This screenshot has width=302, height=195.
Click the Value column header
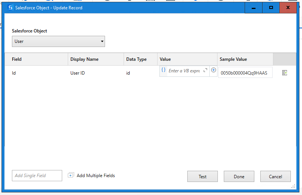pos(187,59)
